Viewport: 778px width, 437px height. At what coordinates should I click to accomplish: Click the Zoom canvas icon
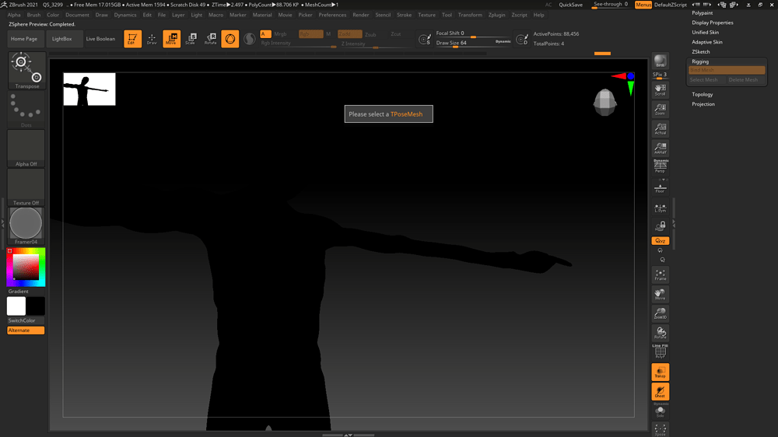[660, 109]
